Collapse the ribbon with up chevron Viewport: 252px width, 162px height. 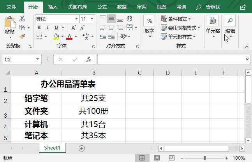[x=247, y=47]
